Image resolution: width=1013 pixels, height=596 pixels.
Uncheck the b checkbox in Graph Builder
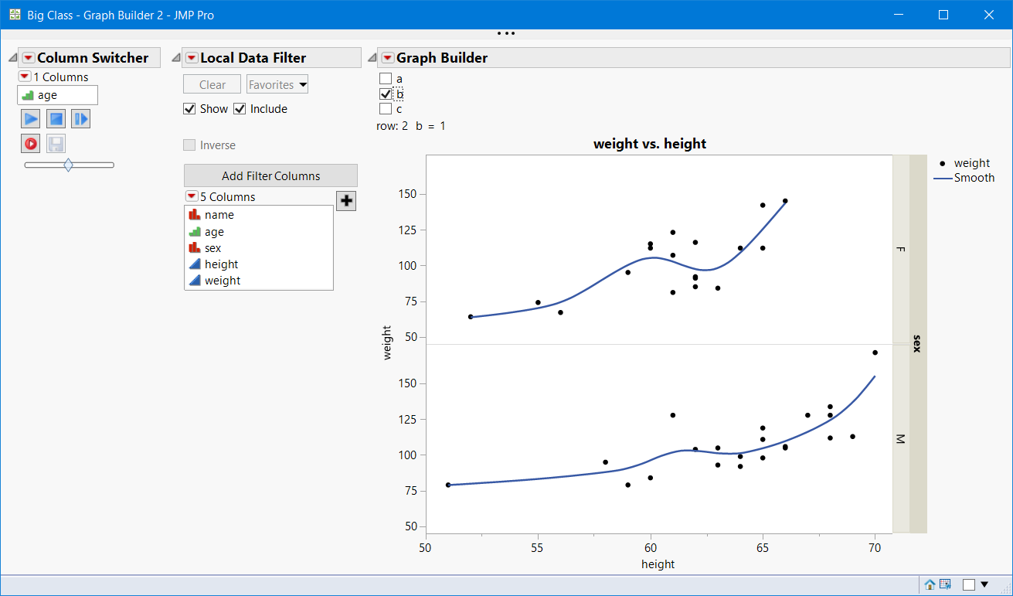pyautogui.click(x=384, y=94)
